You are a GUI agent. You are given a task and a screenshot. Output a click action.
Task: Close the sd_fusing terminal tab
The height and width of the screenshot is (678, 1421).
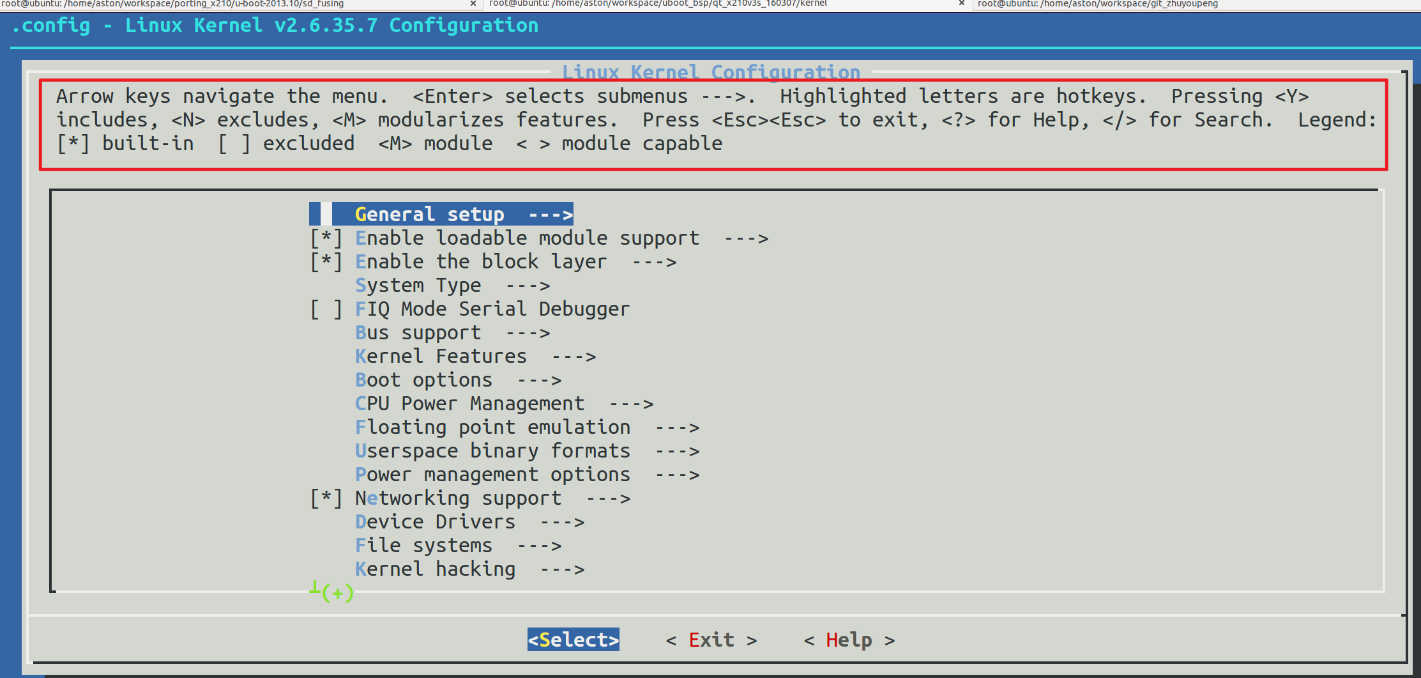(x=473, y=4)
